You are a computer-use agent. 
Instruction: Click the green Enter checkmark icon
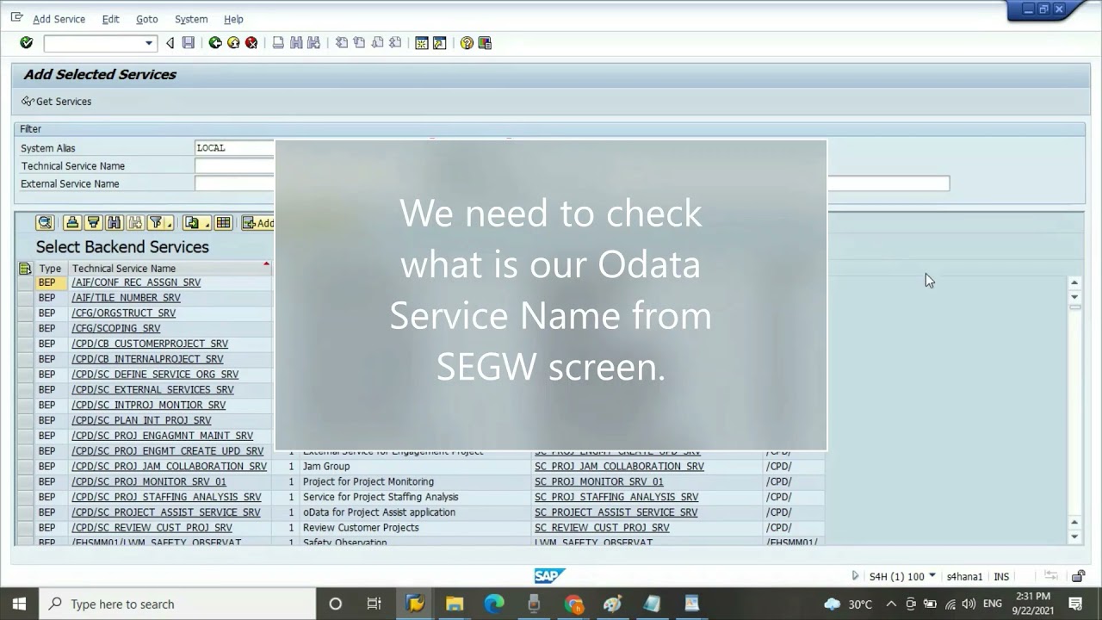click(26, 43)
